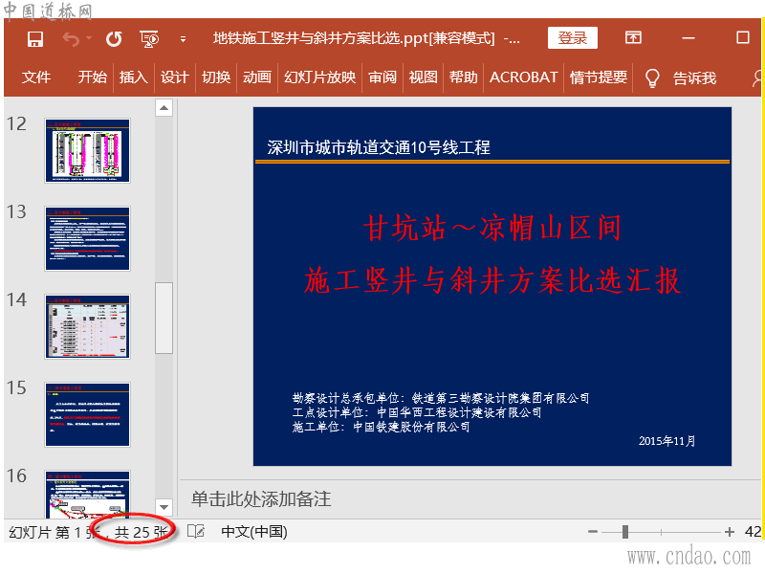Screen dimensions: 765x574
Task: Click thumbnail pane scroll down arrow
Action: 164,507
